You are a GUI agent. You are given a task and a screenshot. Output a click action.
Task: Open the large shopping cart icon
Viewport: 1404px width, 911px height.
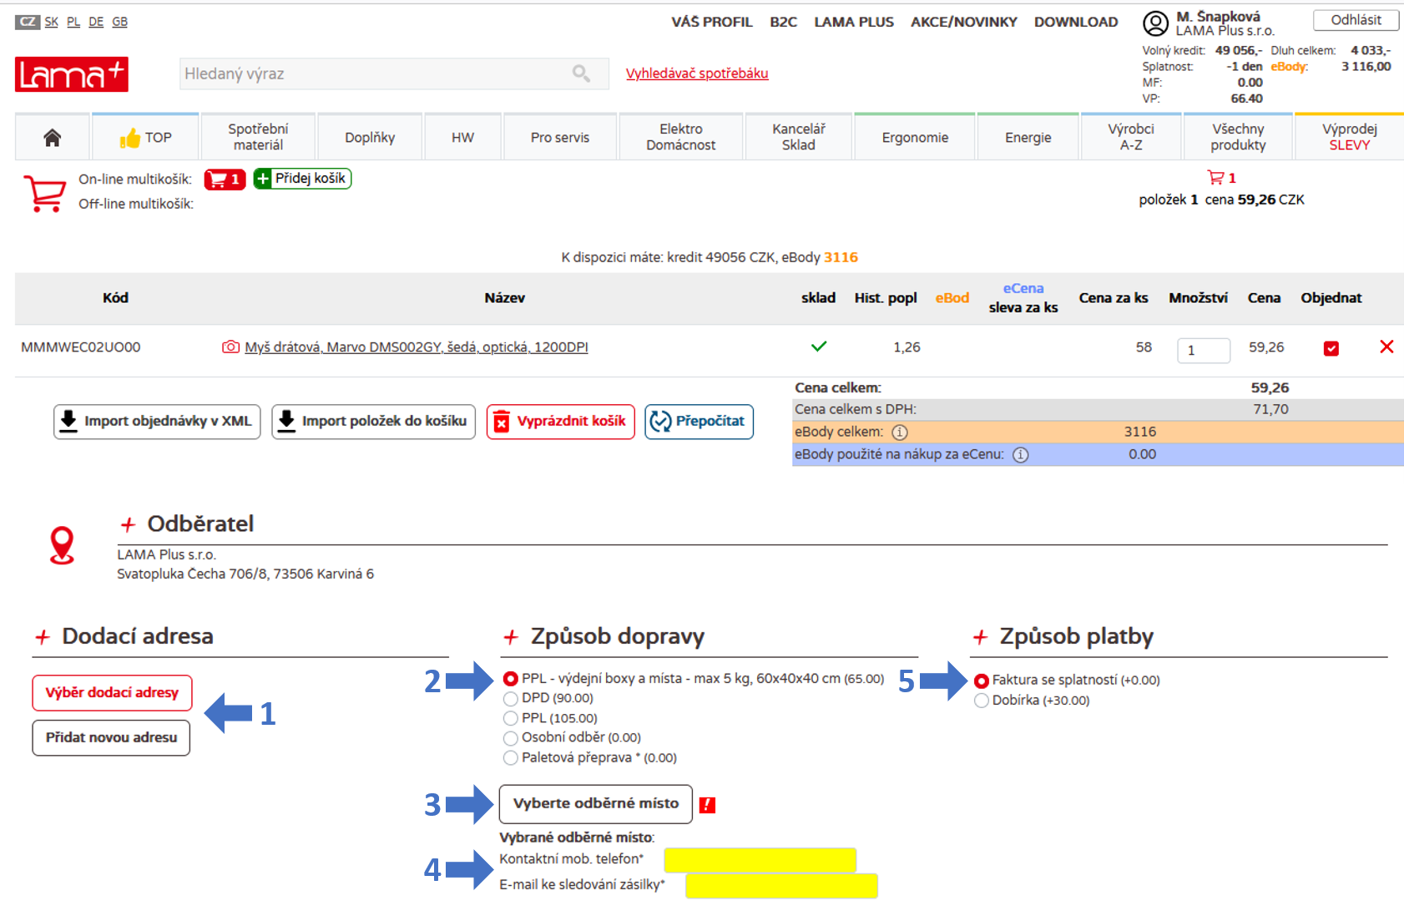point(45,193)
